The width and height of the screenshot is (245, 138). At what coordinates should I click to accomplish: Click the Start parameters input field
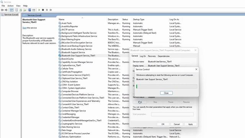click(172, 114)
